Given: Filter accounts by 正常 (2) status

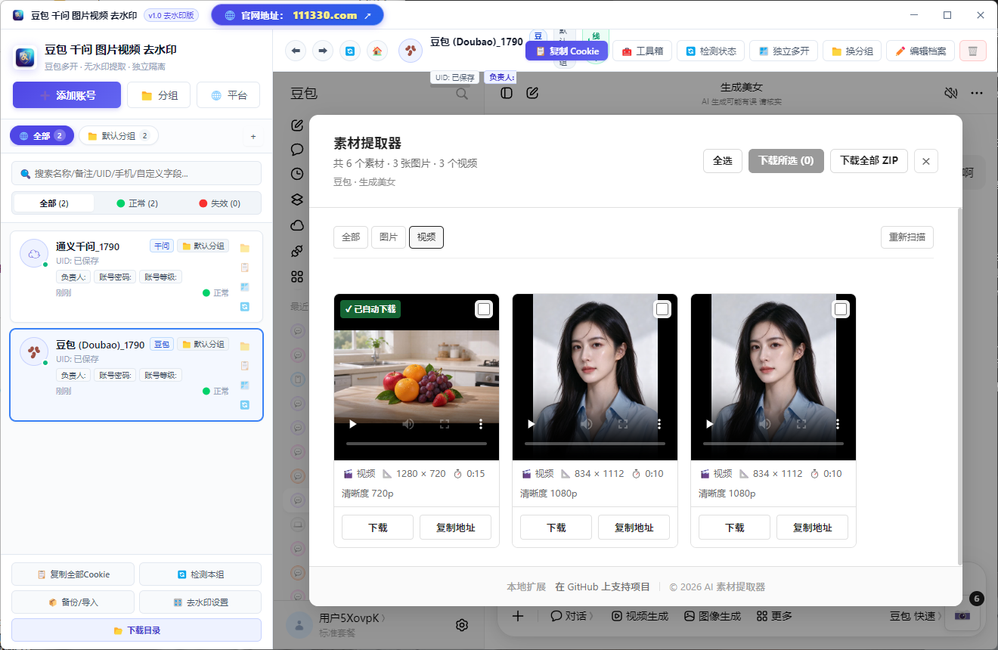Looking at the screenshot, I should (x=137, y=203).
